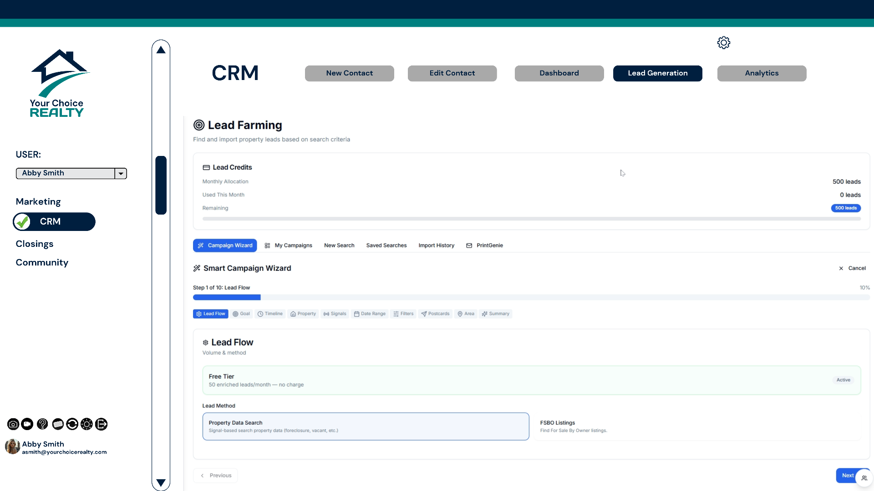Click the video recorder icon
874x491 pixels.
point(27,424)
